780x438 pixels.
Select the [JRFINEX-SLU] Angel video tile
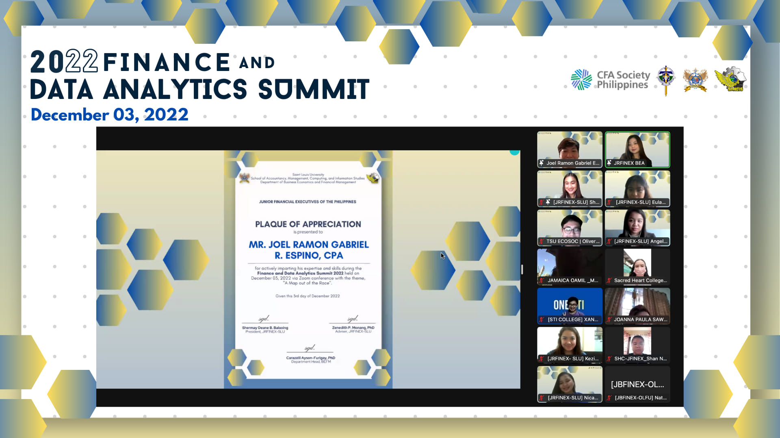coord(637,225)
